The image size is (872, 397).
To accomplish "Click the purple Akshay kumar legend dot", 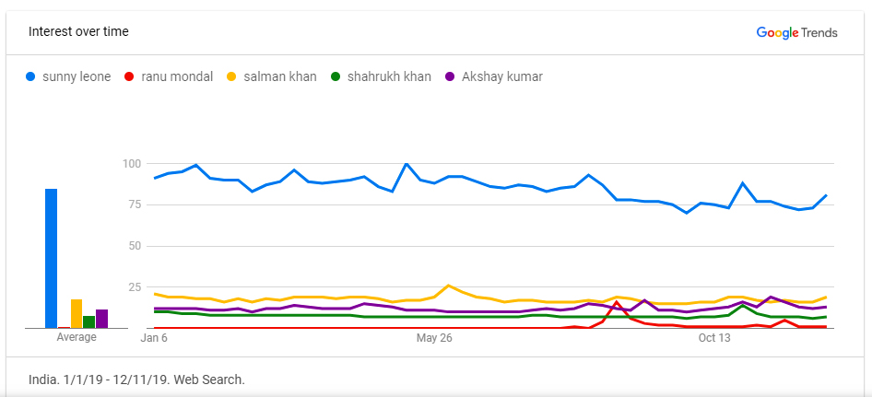I will 450,76.
